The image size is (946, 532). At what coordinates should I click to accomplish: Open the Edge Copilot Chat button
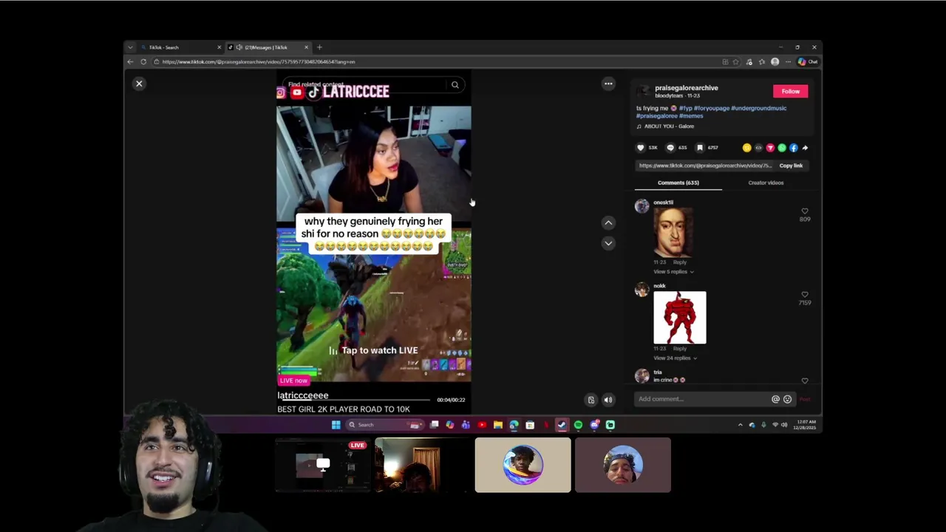click(x=807, y=62)
